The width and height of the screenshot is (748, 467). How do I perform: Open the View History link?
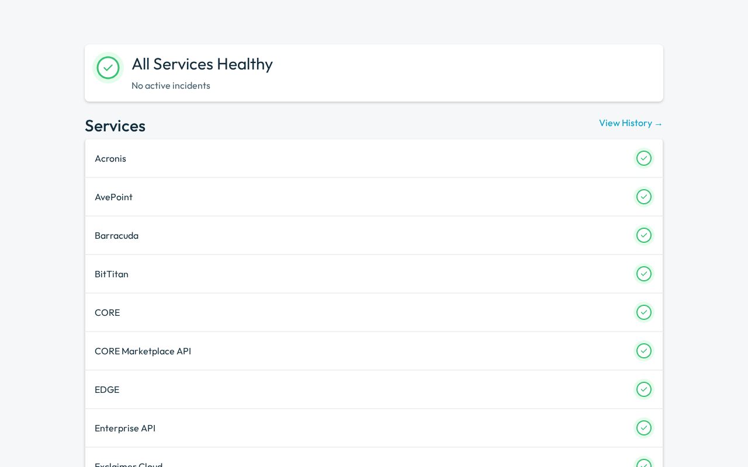click(631, 123)
